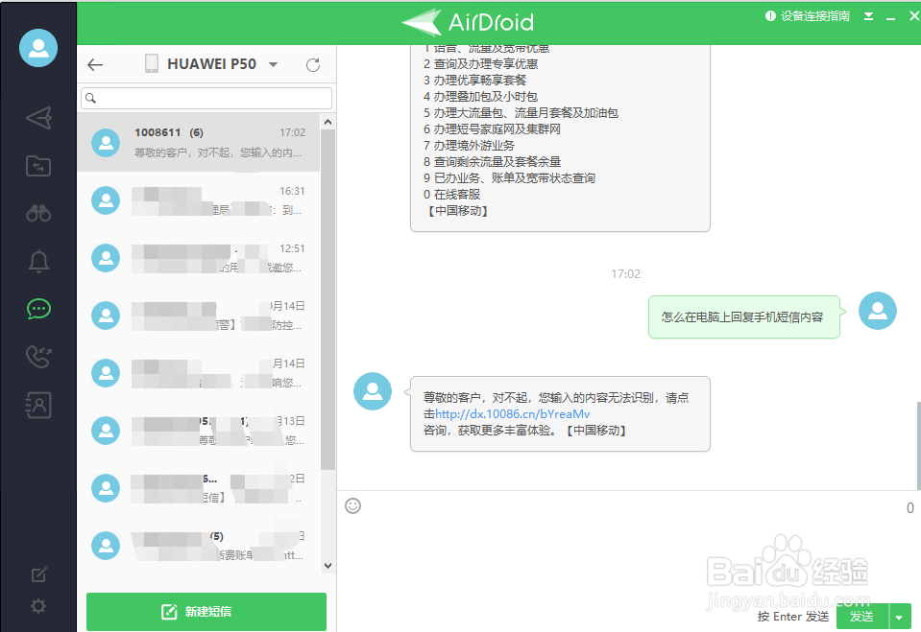Click the conversation list scrollbar thumb
Screen dimensions: 921x632
pyautogui.click(x=327, y=299)
